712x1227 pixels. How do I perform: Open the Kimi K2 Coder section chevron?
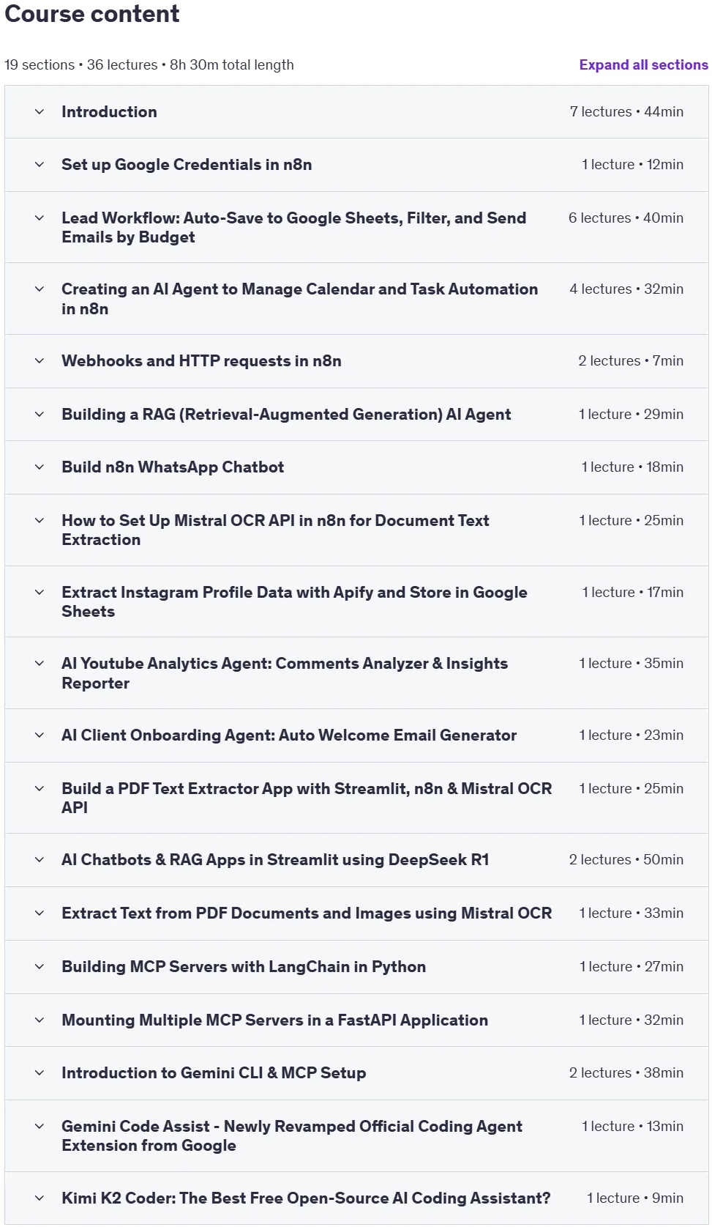(40, 1198)
